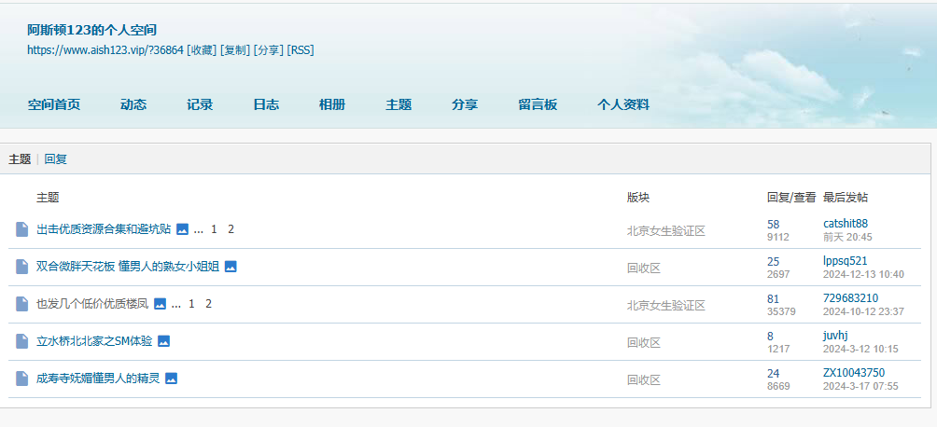Open page 2 of the 729683210 thread
This screenshot has height=427, width=937.
209,304
